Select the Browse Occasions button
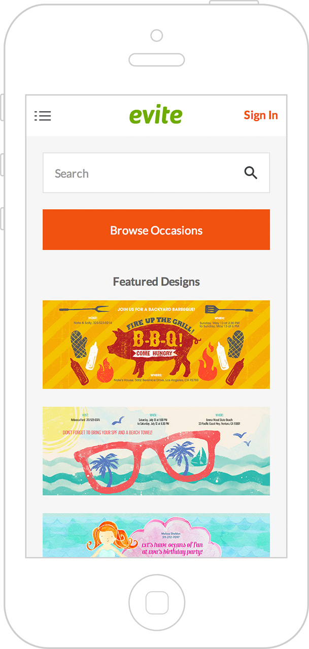 pyautogui.click(x=156, y=230)
